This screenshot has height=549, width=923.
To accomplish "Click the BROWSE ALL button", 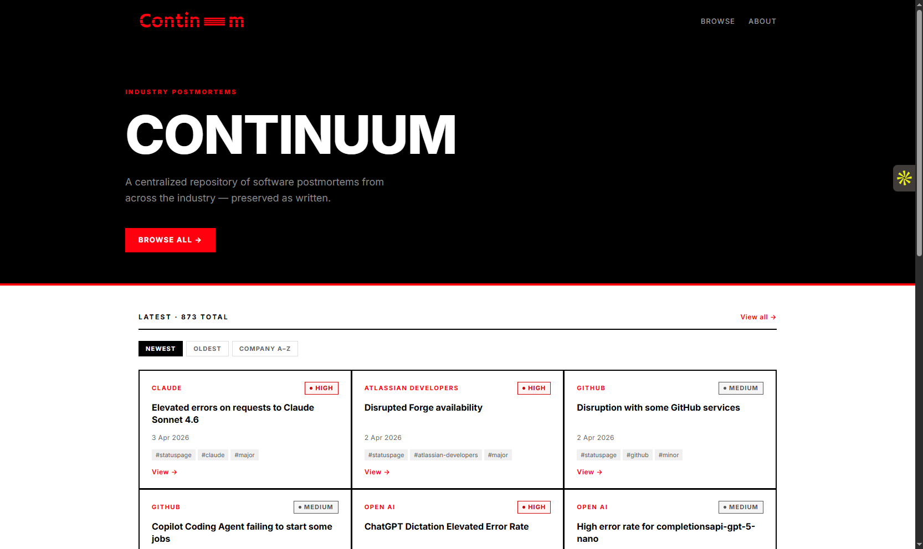I will click(x=170, y=240).
